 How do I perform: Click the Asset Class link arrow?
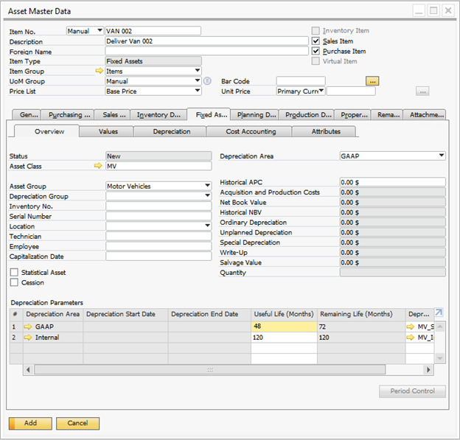(98, 166)
